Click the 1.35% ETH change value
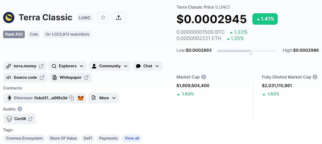This screenshot has height=144, width=322. point(235,38)
